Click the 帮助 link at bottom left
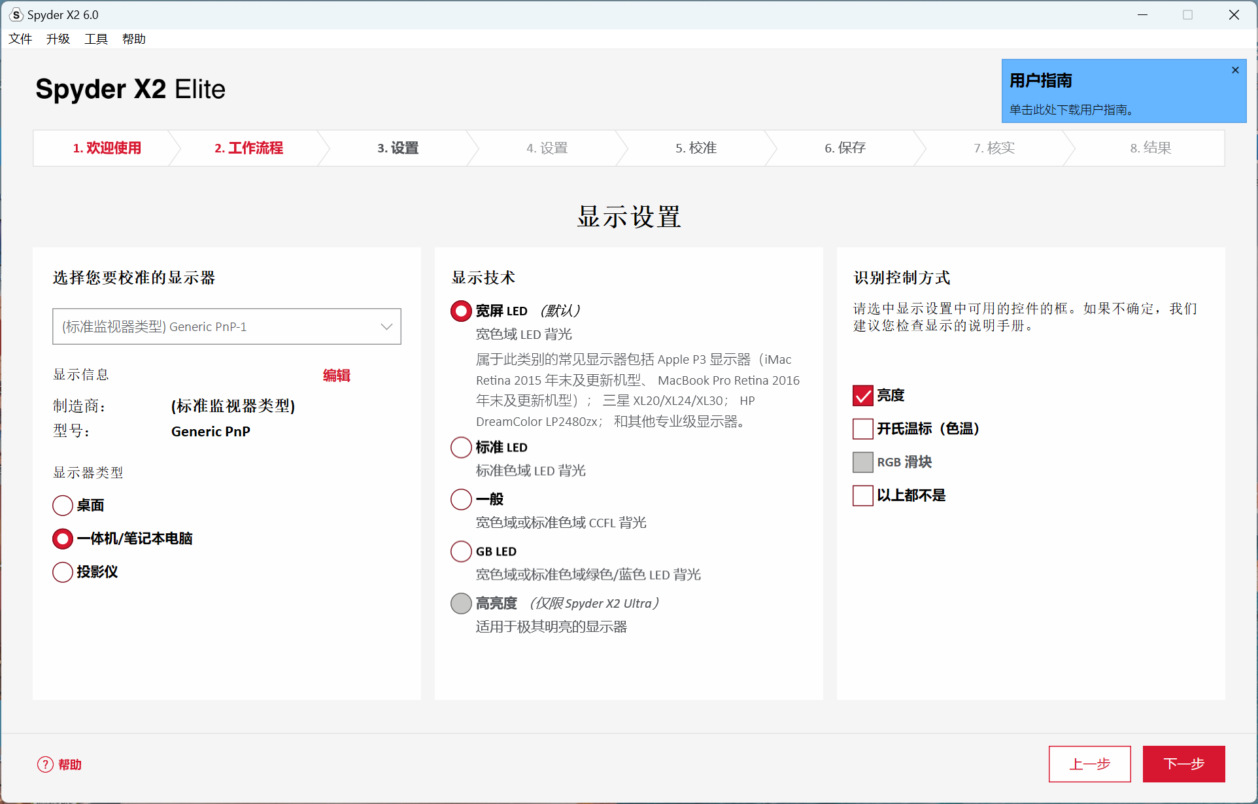Viewport: 1258px width, 804px height. [x=70, y=764]
